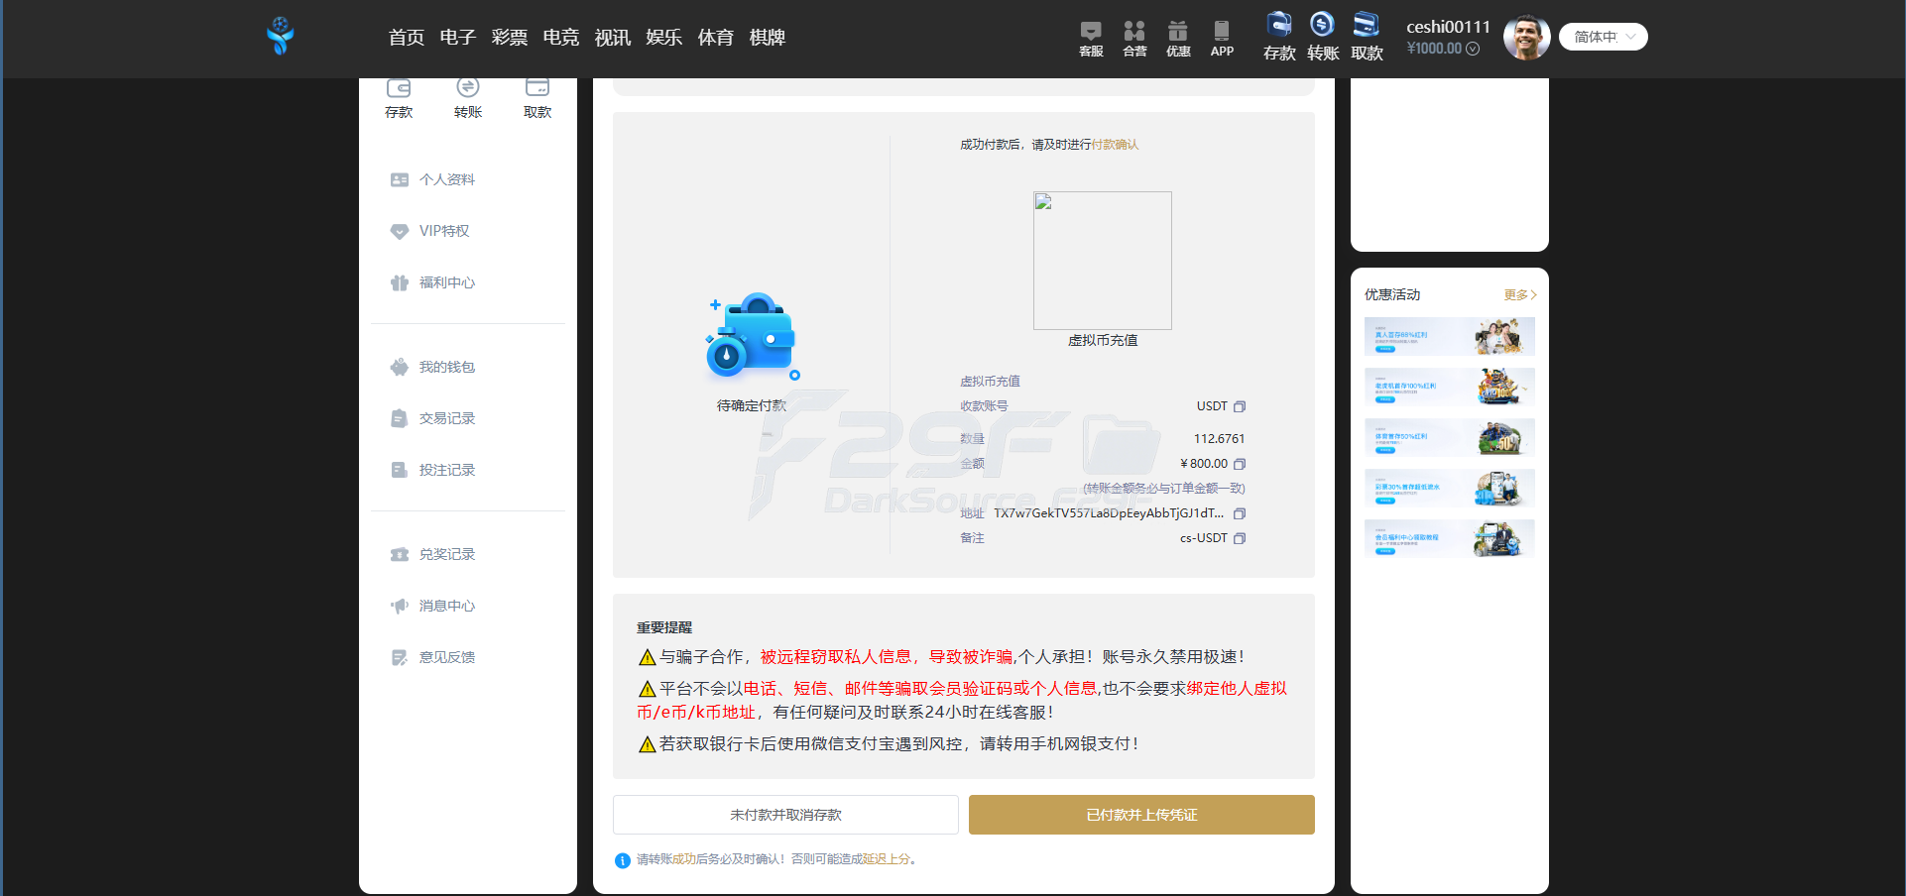Open 合营 partnership icon in header
This screenshot has width=1906, height=896.
(1134, 39)
